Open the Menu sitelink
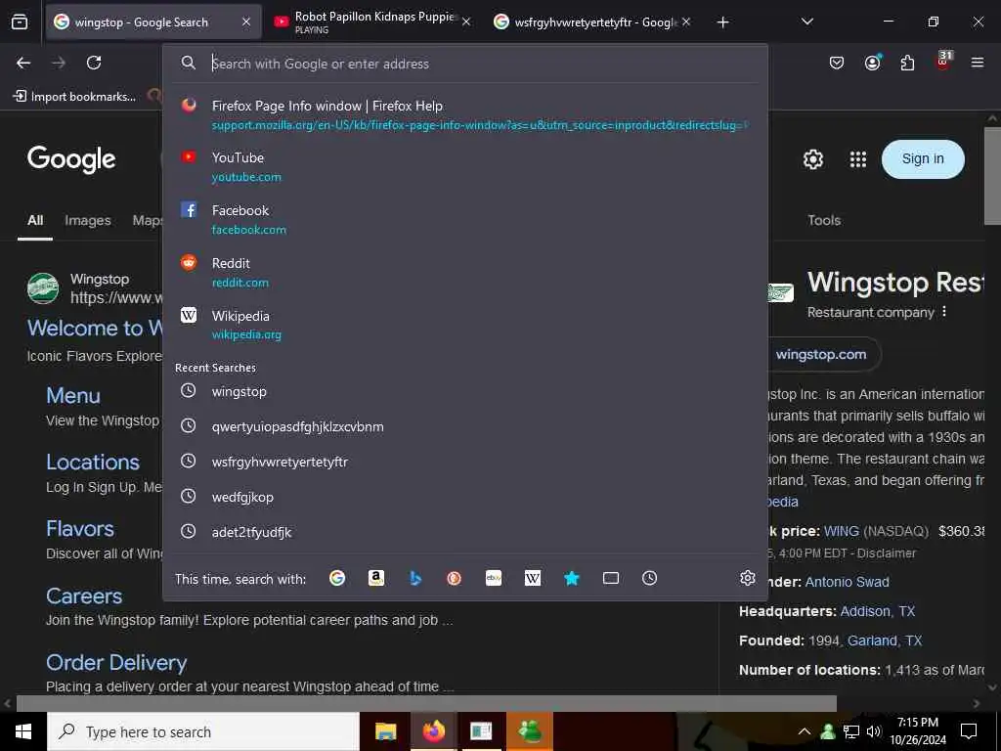 pos(72,395)
